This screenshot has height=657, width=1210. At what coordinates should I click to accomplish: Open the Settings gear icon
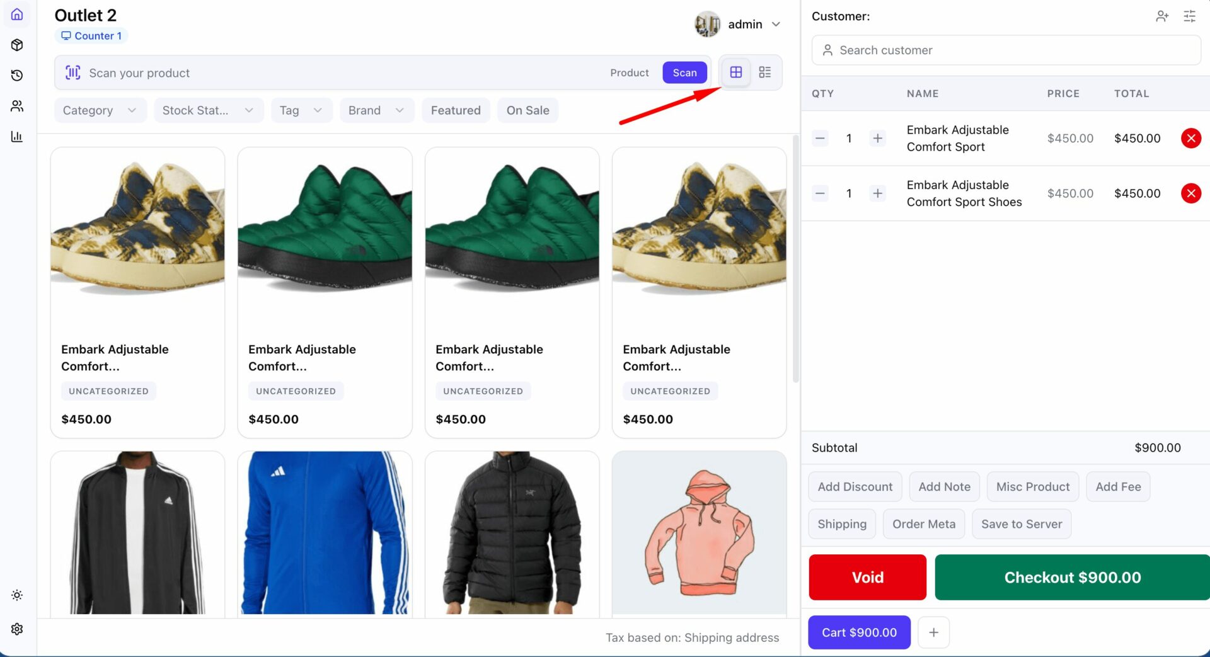point(17,629)
